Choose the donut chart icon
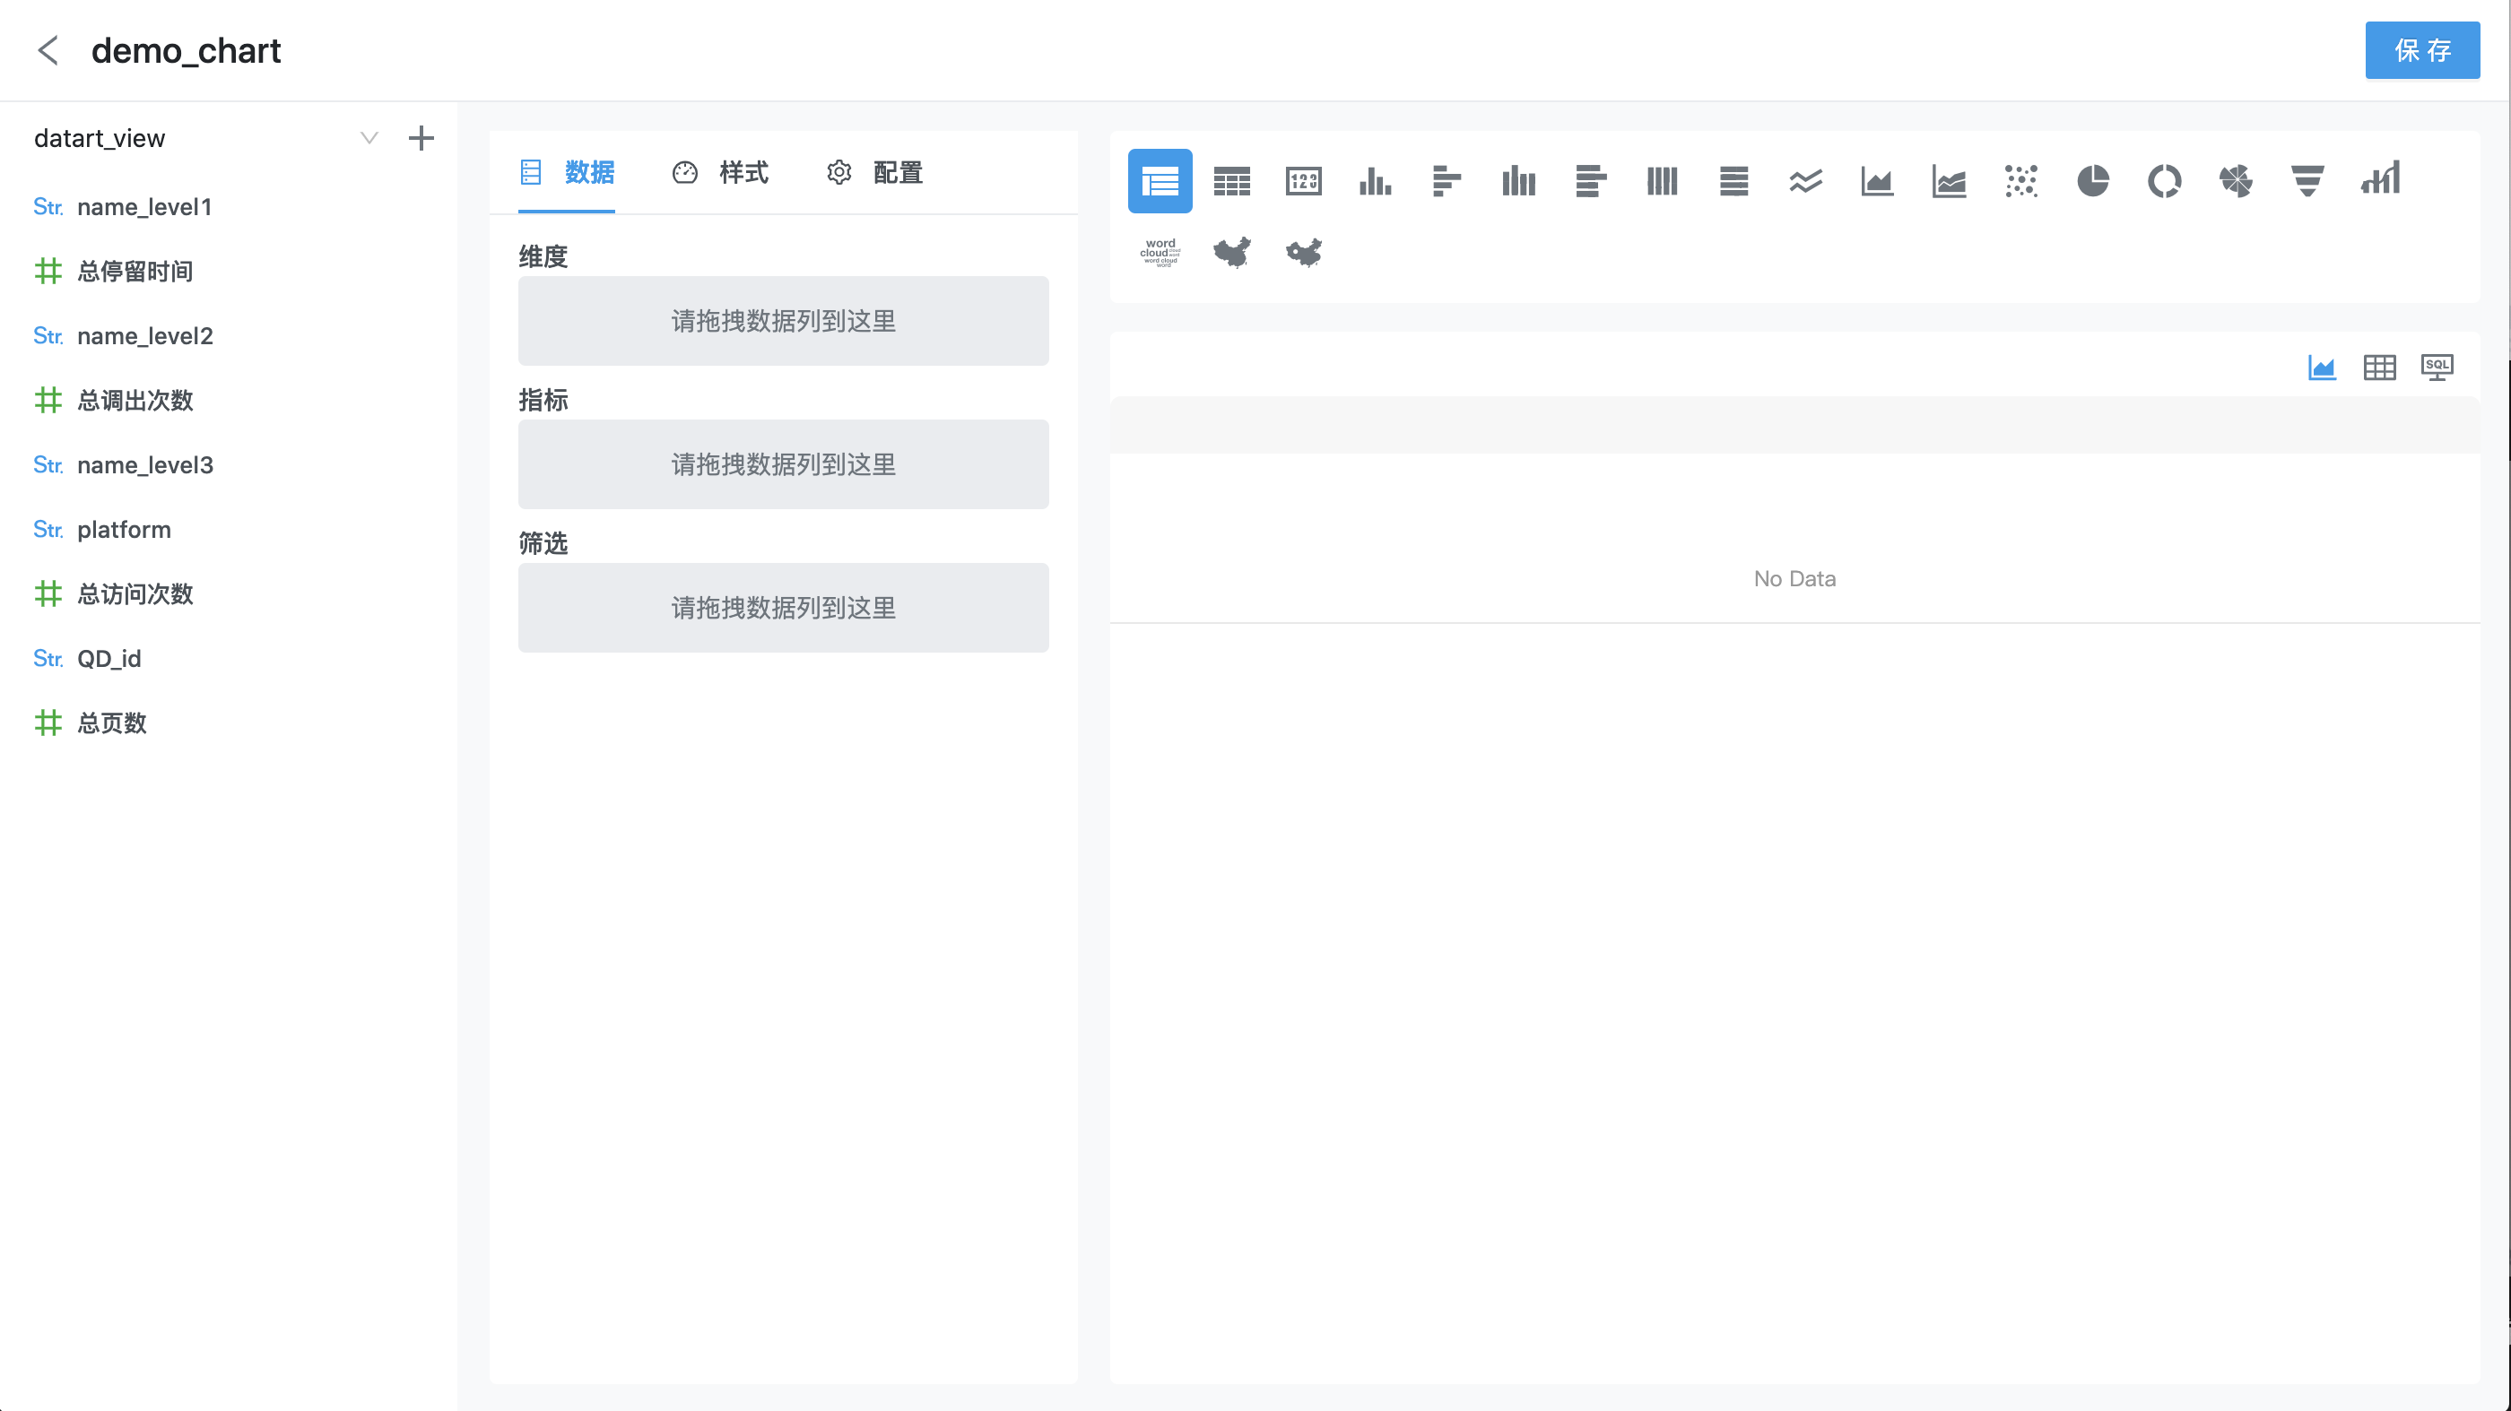The width and height of the screenshot is (2511, 1411). click(2164, 180)
